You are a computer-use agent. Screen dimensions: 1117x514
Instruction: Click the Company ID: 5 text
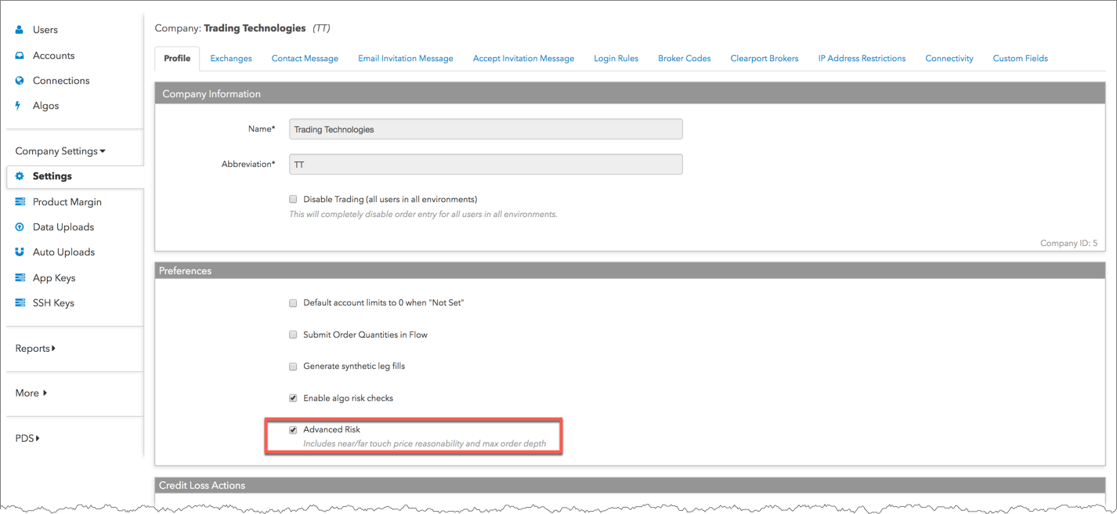(1068, 244)
